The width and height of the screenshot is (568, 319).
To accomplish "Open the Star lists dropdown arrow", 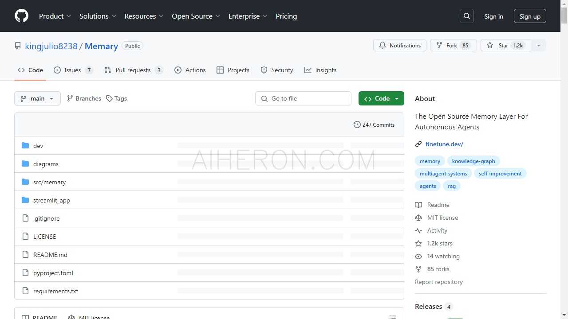I will click(539, 45).
